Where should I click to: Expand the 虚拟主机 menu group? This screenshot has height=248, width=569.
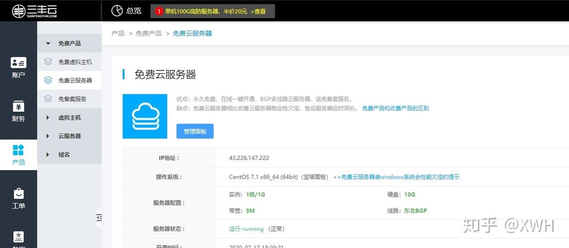[x=69, y=118]
